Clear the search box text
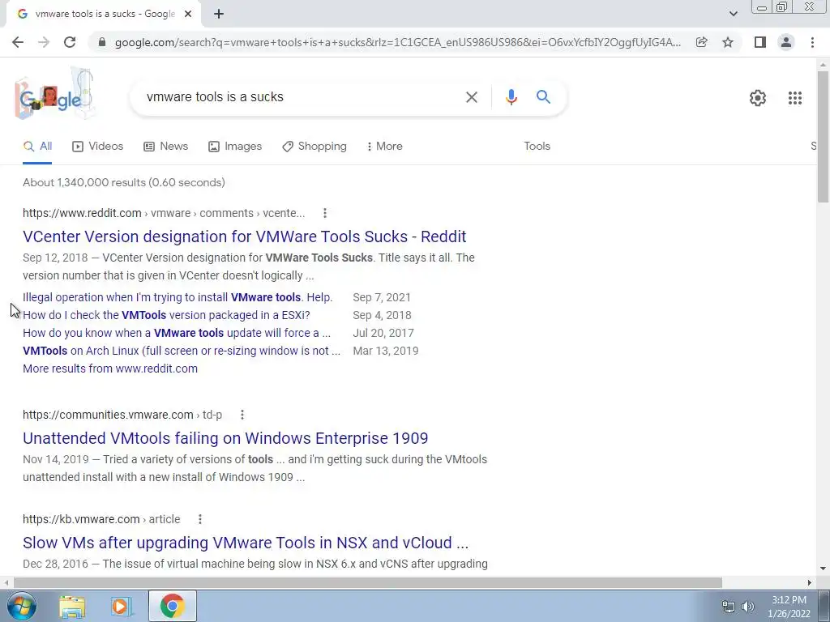The image size is (830, 622). [x=471, y=97]
